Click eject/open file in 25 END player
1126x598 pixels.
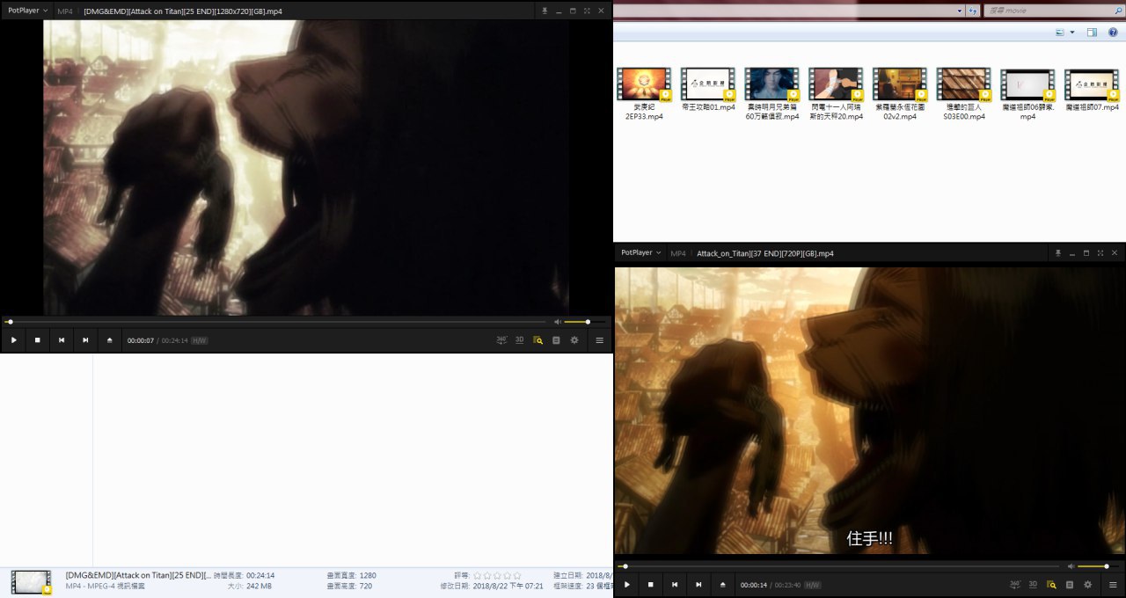pos(109,339)
